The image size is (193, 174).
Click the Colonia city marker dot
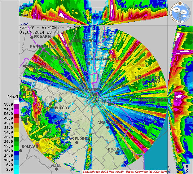coord(112,89)
